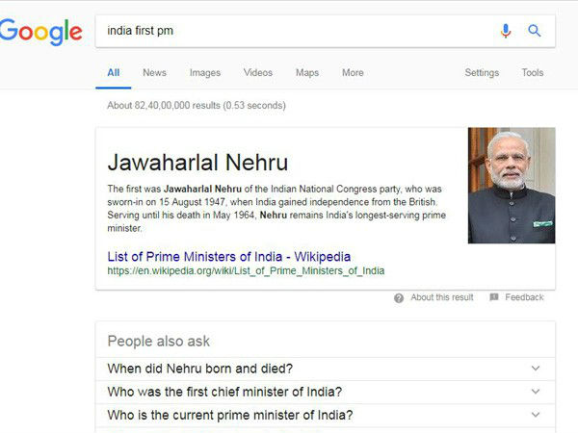
Task: Open List of Prime Ministers of India Wikipedia link
Action: coord(229,257)
